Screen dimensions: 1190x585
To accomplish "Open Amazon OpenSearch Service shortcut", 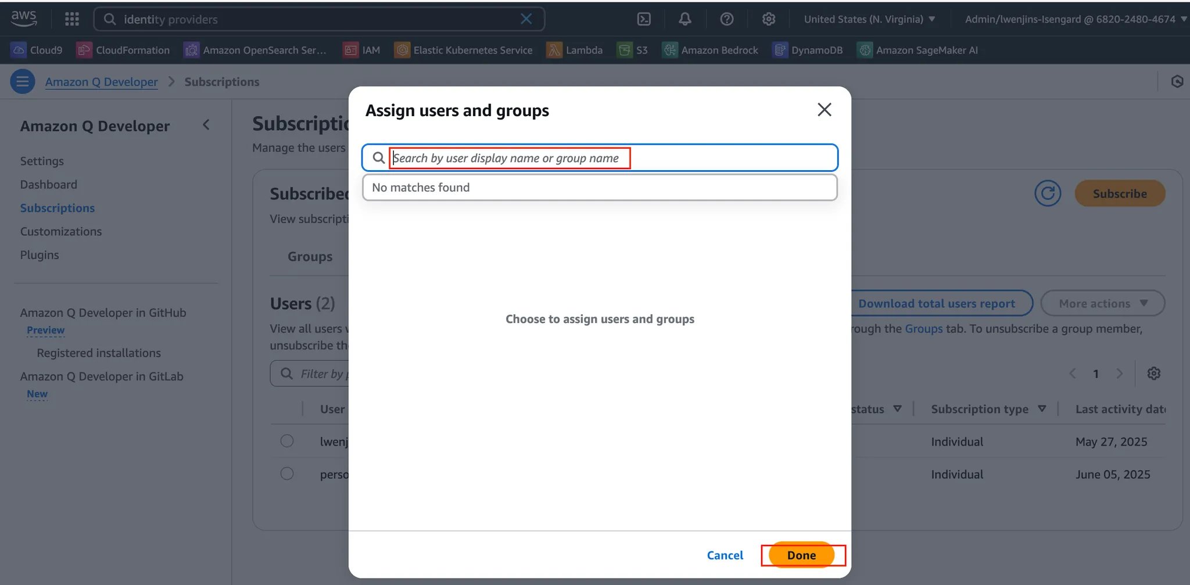I will (x=255, y=50).
